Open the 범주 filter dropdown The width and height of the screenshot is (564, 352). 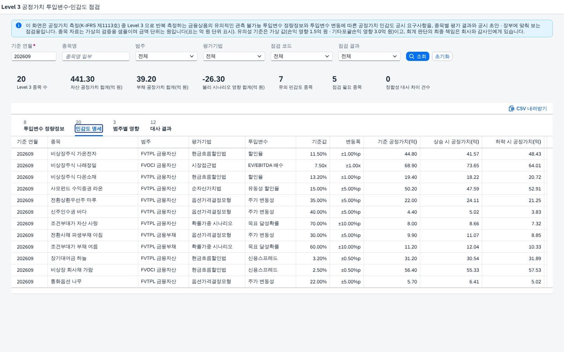point(166,56)
